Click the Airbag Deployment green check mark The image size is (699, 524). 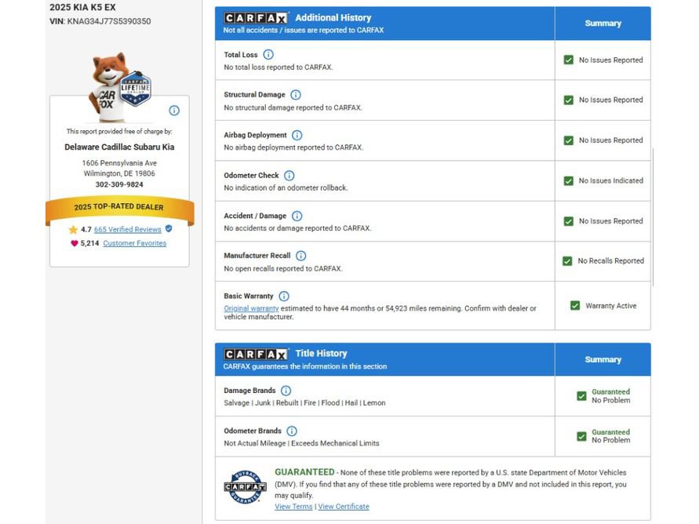(x=569, y=140)
